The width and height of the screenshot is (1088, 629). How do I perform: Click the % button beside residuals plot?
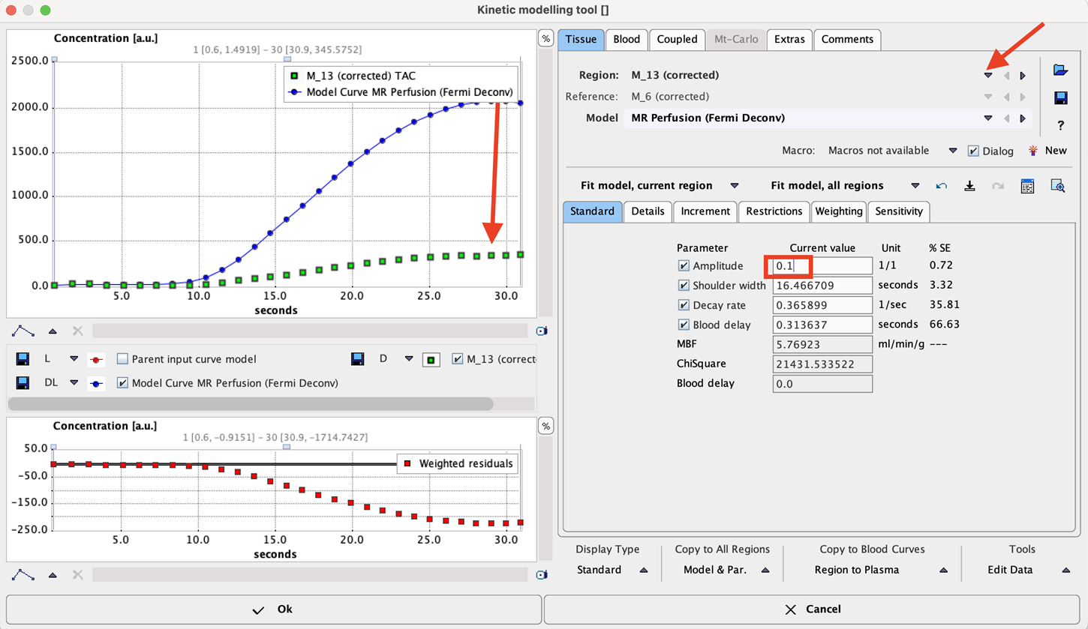546,426
